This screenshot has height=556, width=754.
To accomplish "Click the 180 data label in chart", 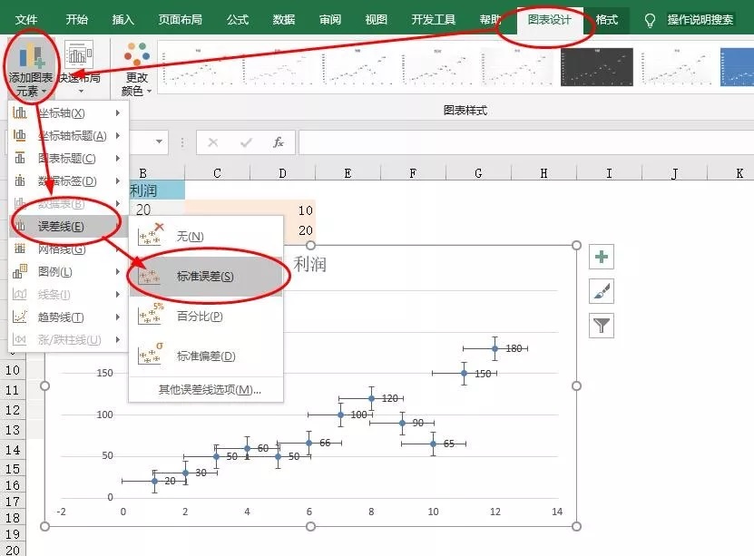I will coord(514,348).
